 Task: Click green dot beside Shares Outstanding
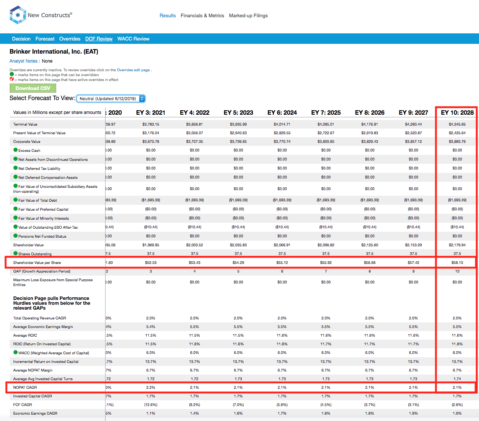pyautogui.click(x=15, y=253)
